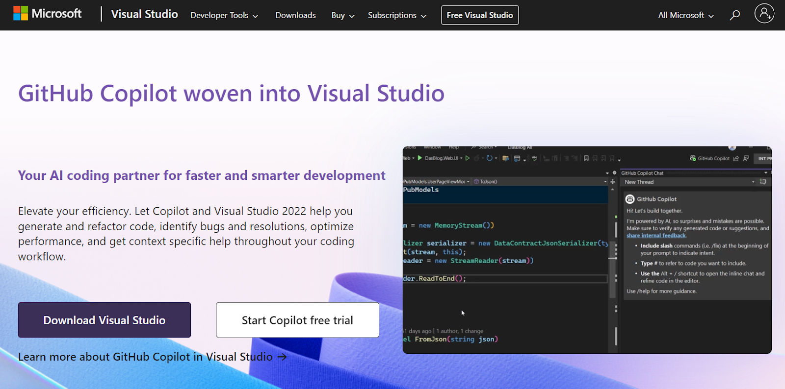Go to the Downloads page

coord(295,15)
